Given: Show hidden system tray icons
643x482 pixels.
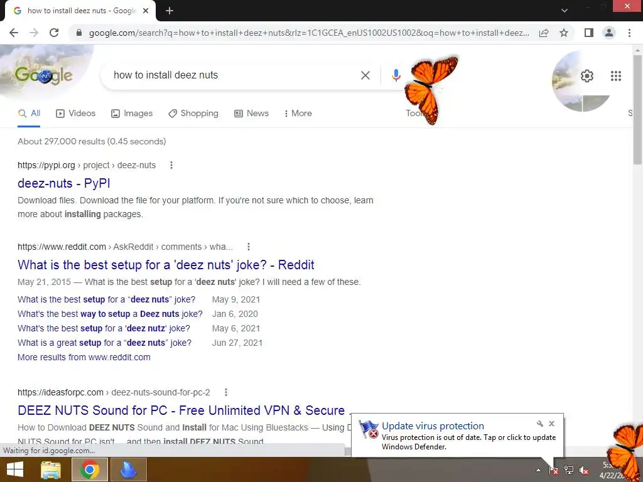Looking at the screenshot, I should coord(538,470).
